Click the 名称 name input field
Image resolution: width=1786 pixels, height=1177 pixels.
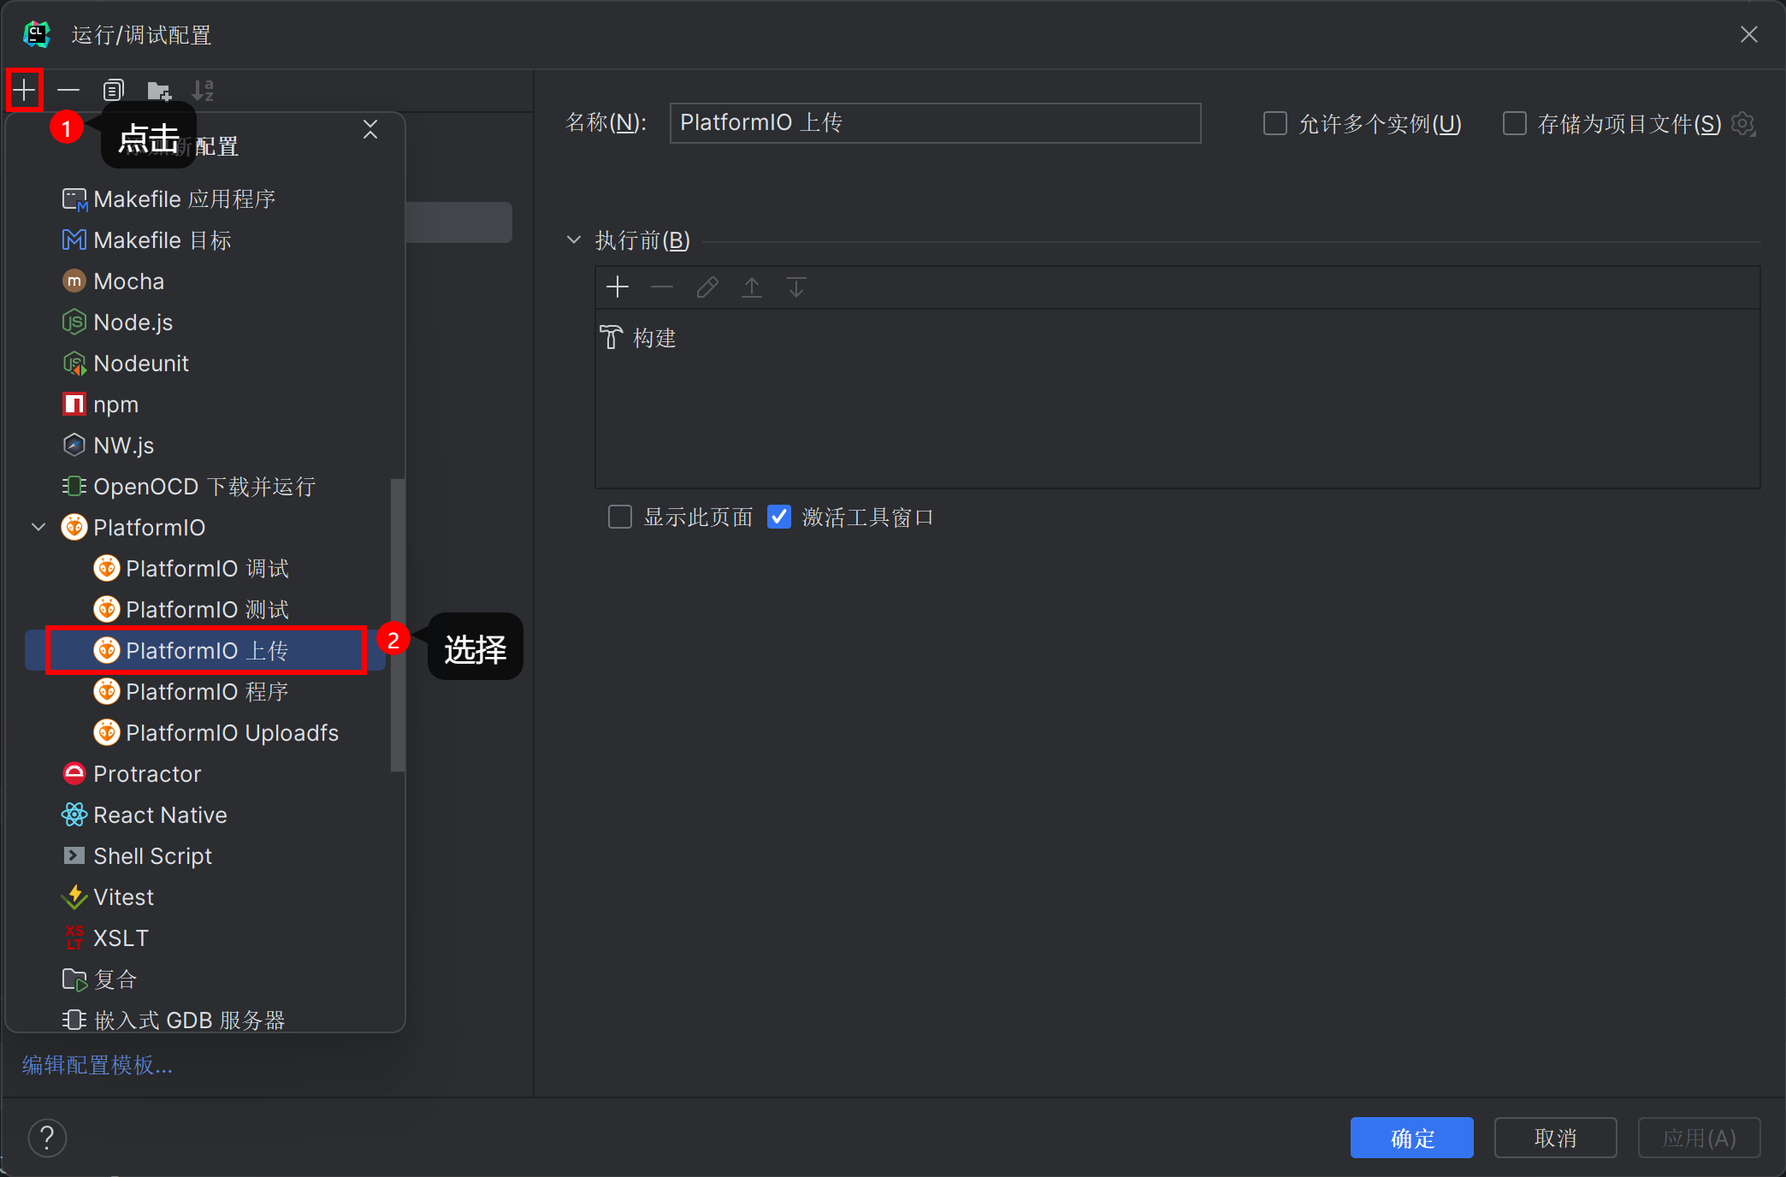935,123
